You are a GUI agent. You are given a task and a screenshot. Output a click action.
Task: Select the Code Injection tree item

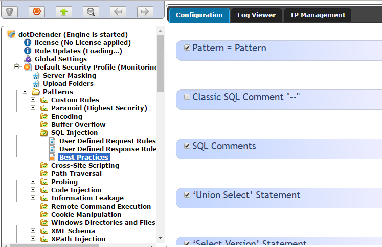(x=76, y=190)
